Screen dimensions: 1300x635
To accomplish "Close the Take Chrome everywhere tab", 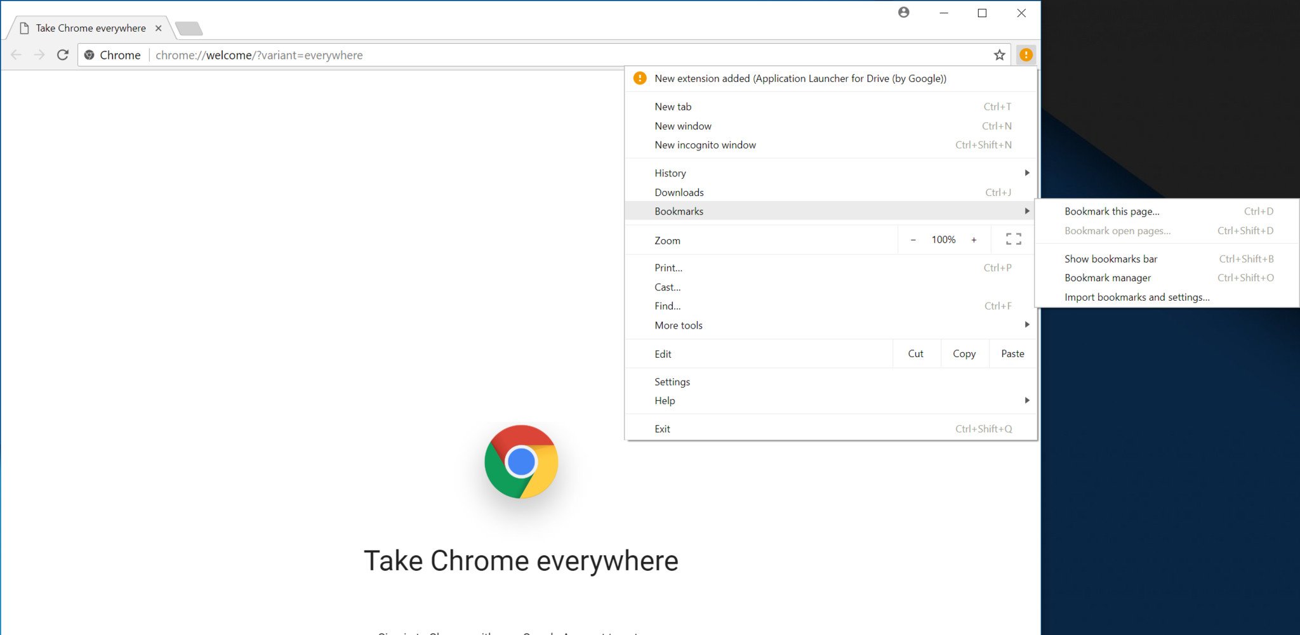I will [x=159, y=28].
